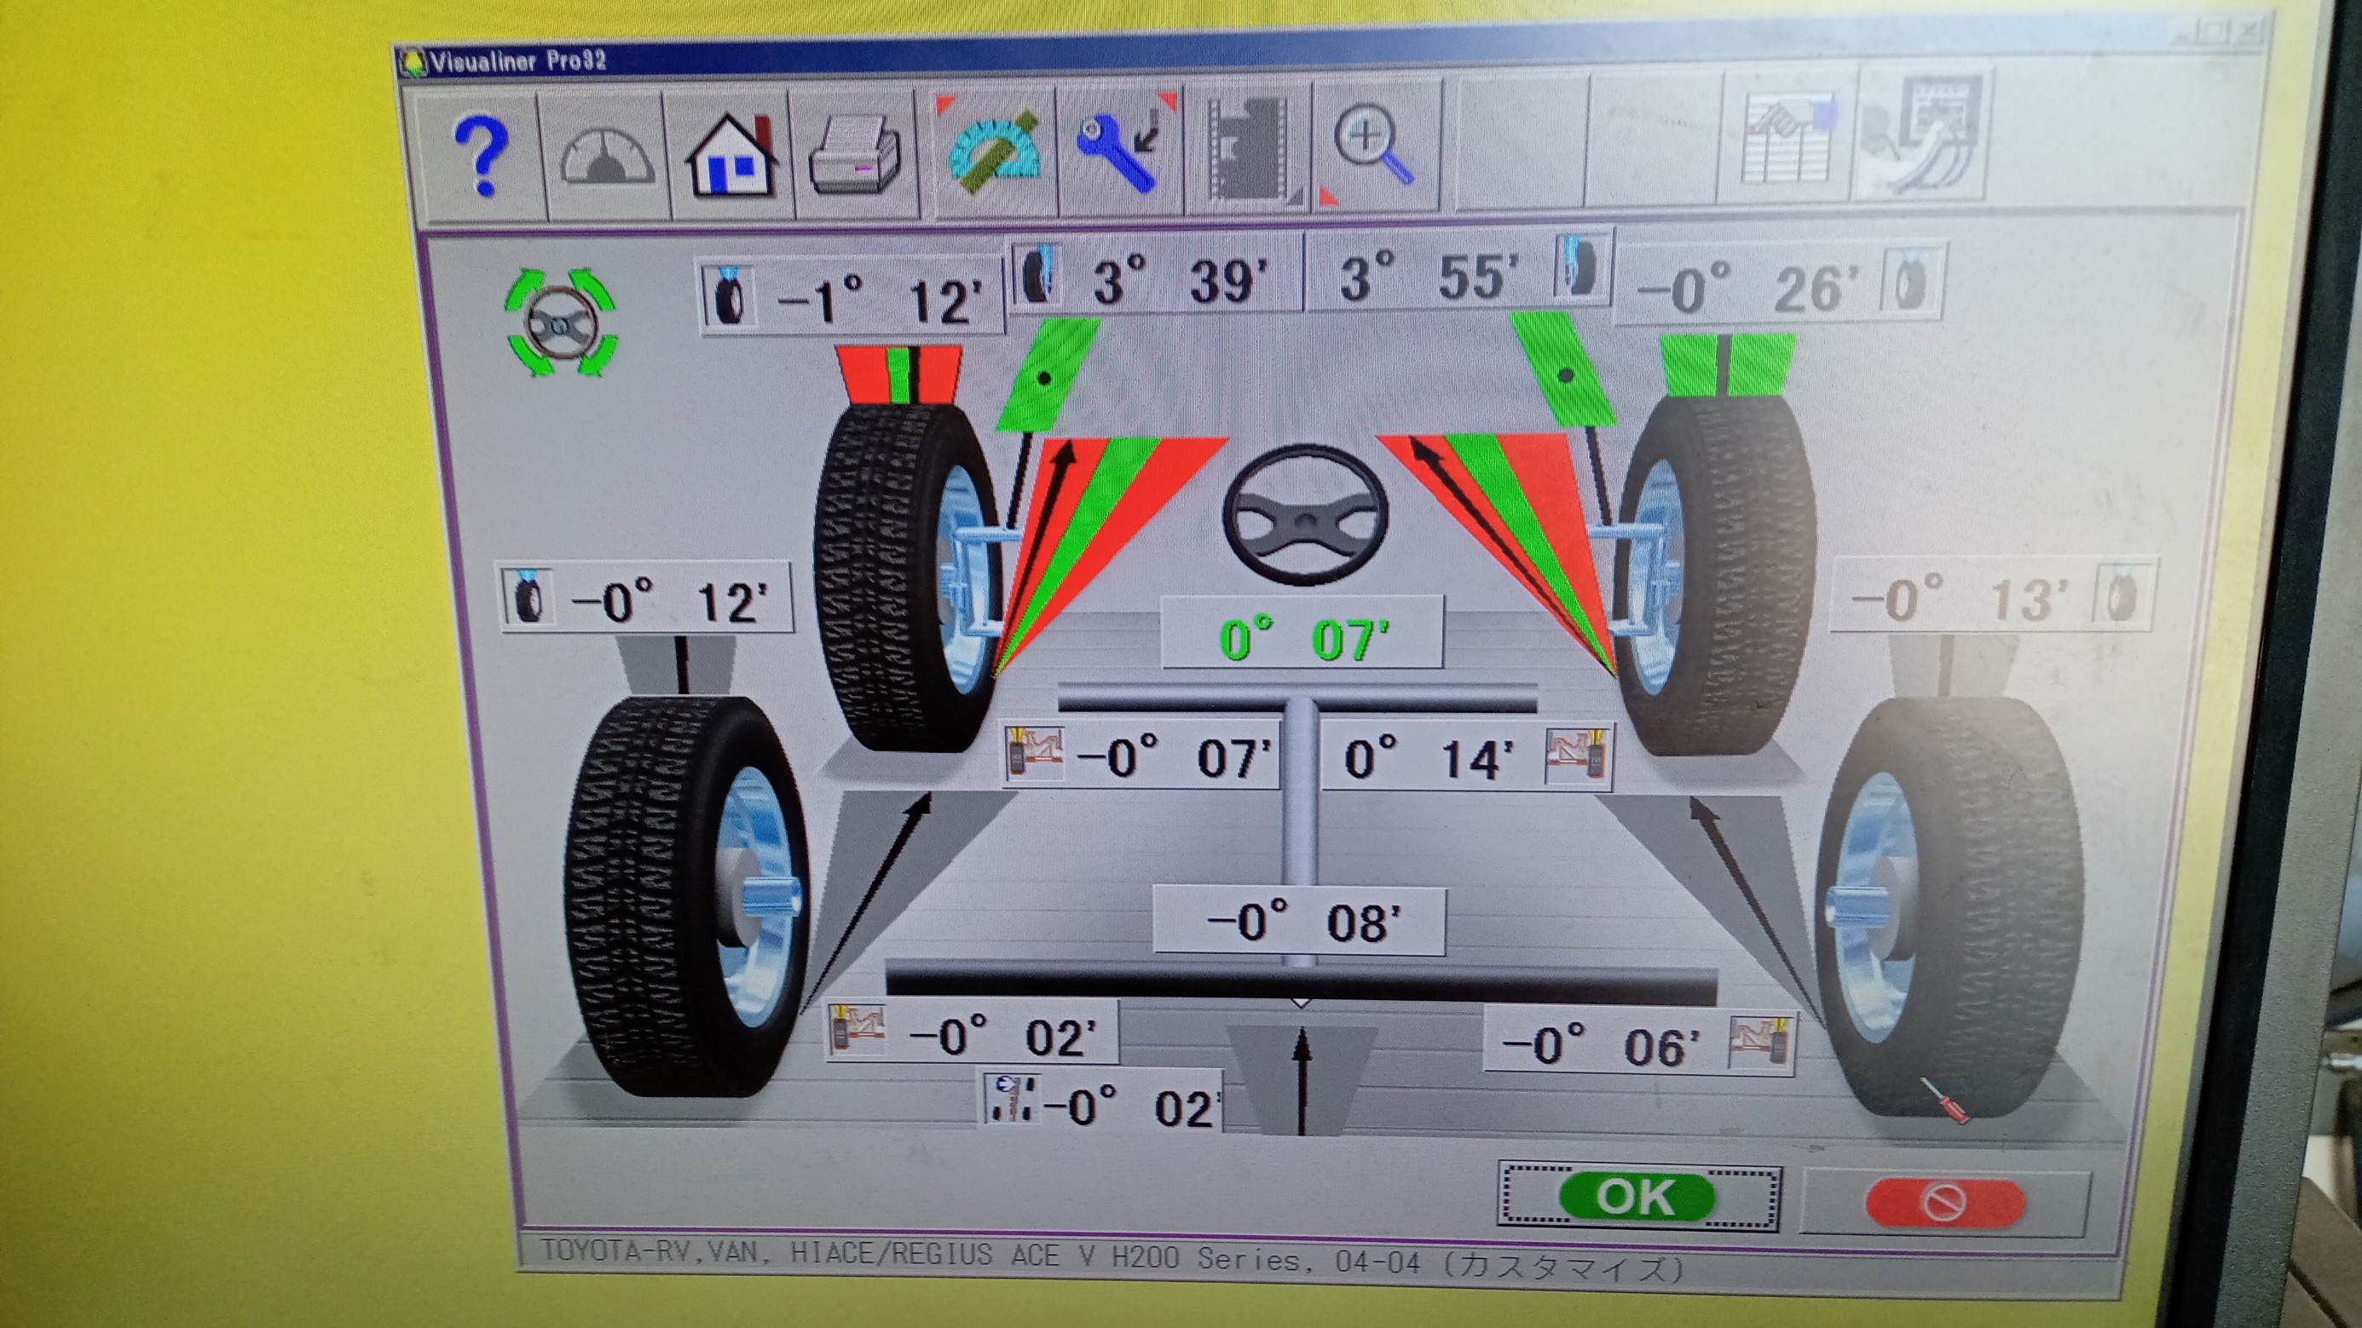The width and height of the screenshot is (2362, 1328).
Task: Click the green steering wheel rotation icon
Action: coord(561,323)
